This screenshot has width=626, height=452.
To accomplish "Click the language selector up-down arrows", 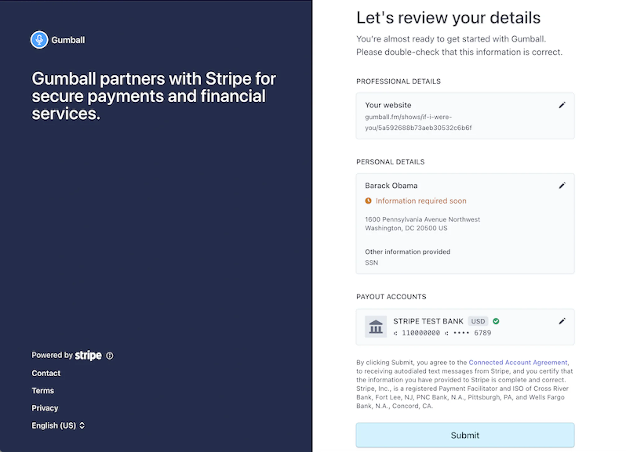I will [x=82, y=425].
